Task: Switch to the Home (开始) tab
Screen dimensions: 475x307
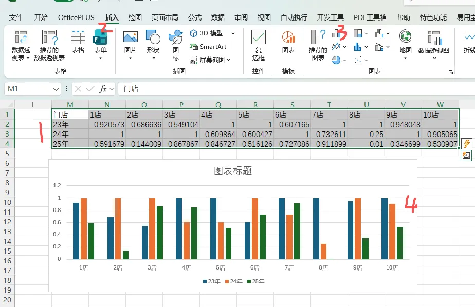Action: pos(41,17)
